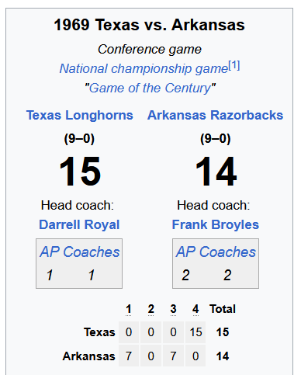The height and width of the screenshot is (375, 301).
Task: Click the Coaches link under Frank Broyles
Action: tap(227, 252)
